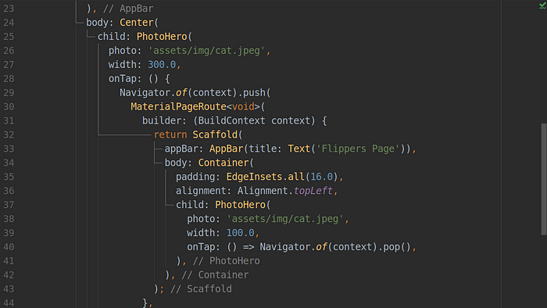
Task: Click 'builder:' parameter on line 31
Action: click(164, 120)
